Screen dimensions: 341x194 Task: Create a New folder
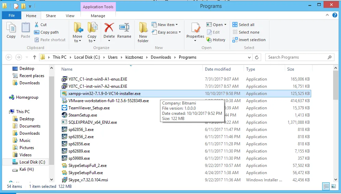[143, 32]
